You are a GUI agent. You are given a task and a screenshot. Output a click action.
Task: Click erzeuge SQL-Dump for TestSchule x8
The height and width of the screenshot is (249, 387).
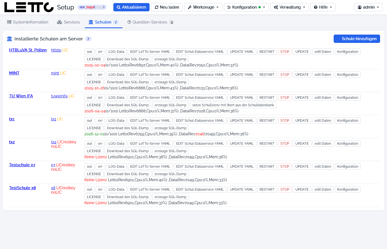[x=171, y=197]
